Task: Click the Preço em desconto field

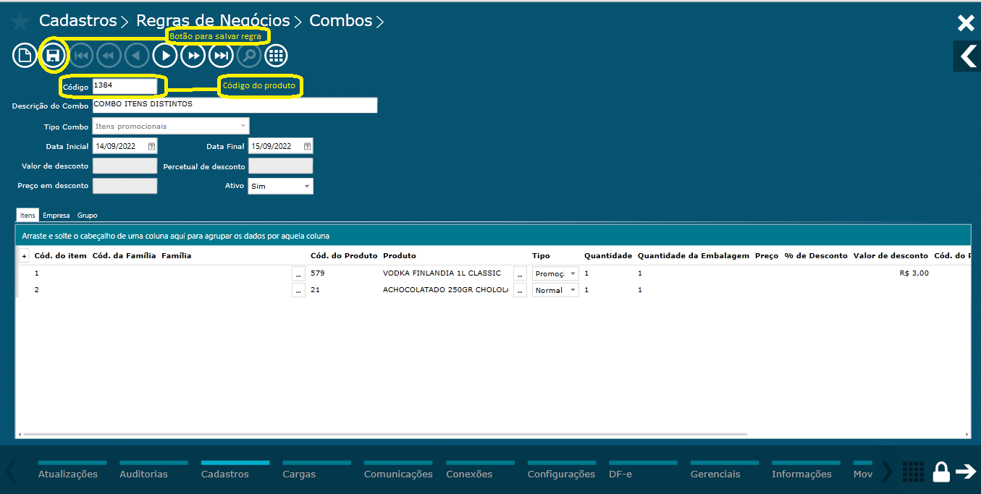Action: click(125, 186)
